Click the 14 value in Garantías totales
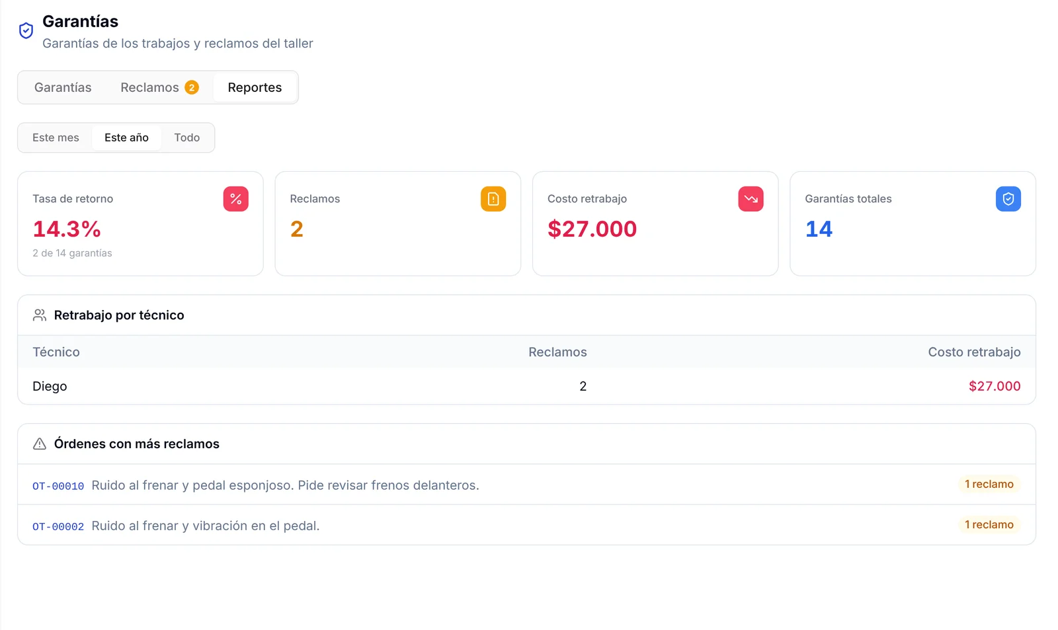This screenshot has height=630, width=1058. [x=819, y=229]
